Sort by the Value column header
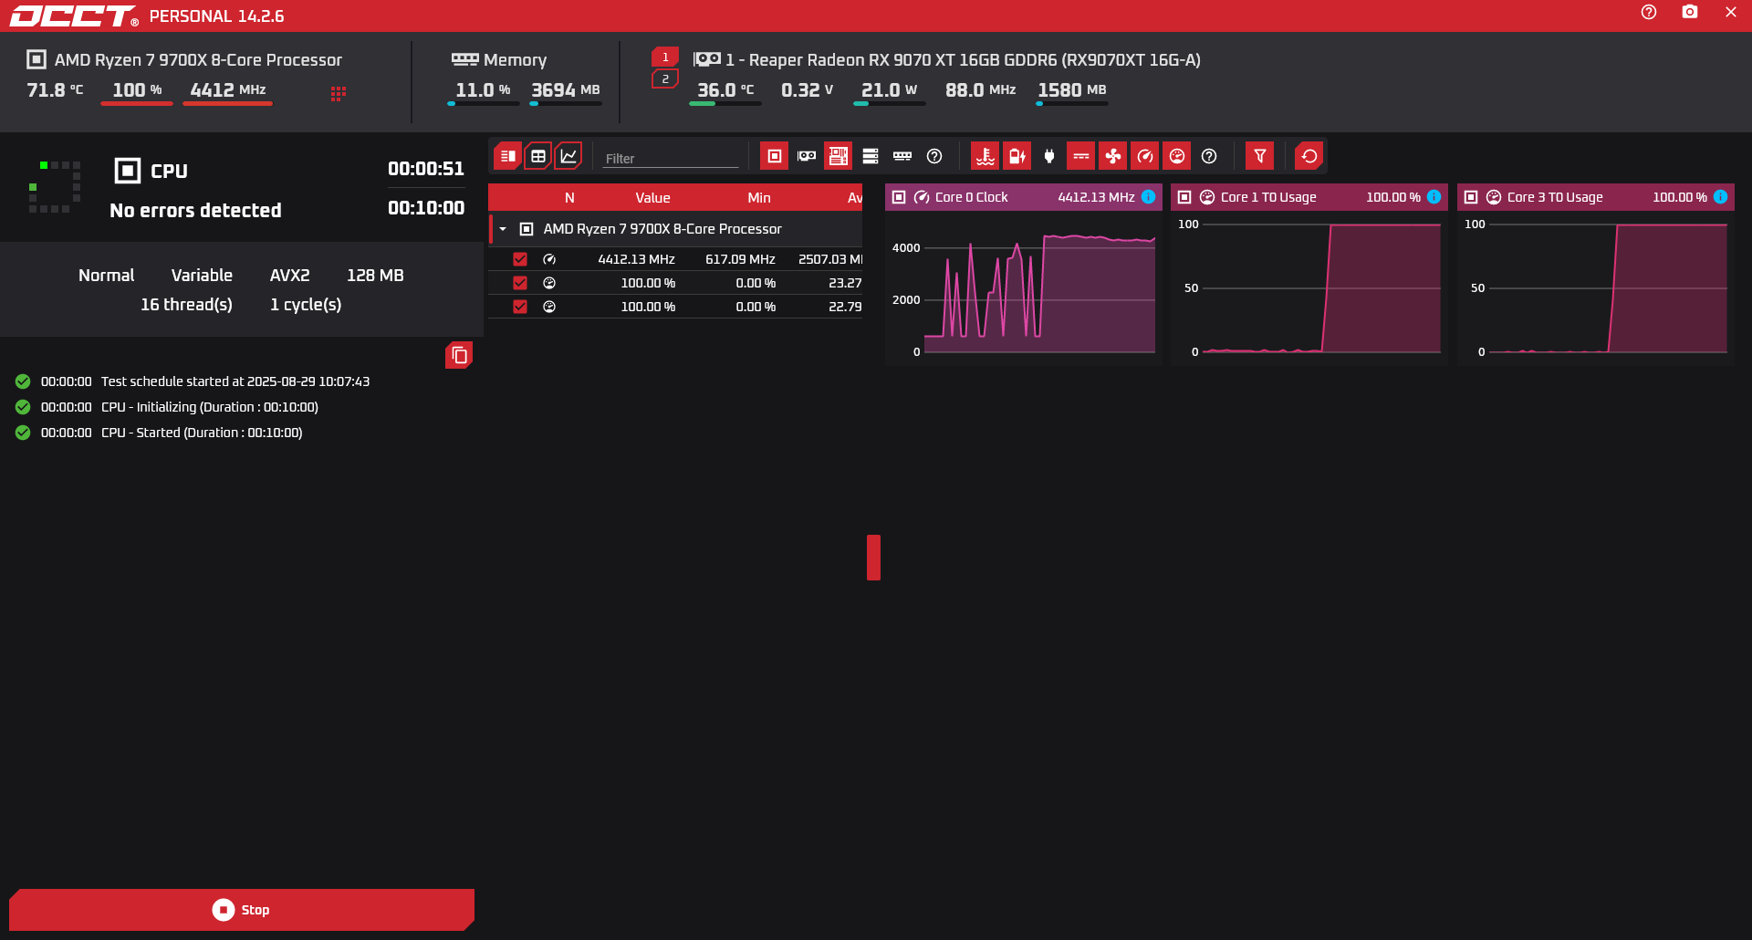 [652, 198]
